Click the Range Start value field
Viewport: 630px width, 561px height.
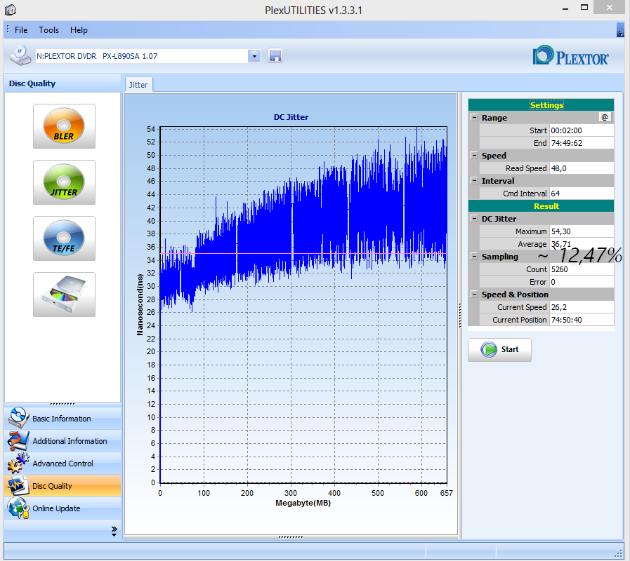coord(582,130)
